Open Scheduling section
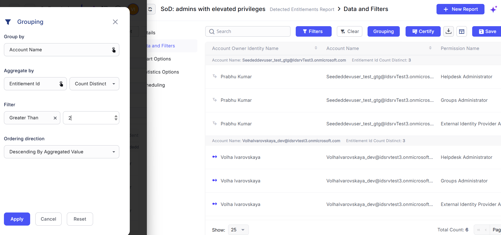The image size is (501, 235). (156, 85)
